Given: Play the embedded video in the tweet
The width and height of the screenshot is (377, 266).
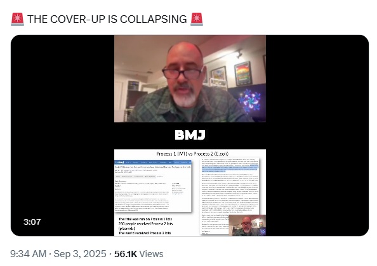Looking at the screenshot, I should coord(190,135).
